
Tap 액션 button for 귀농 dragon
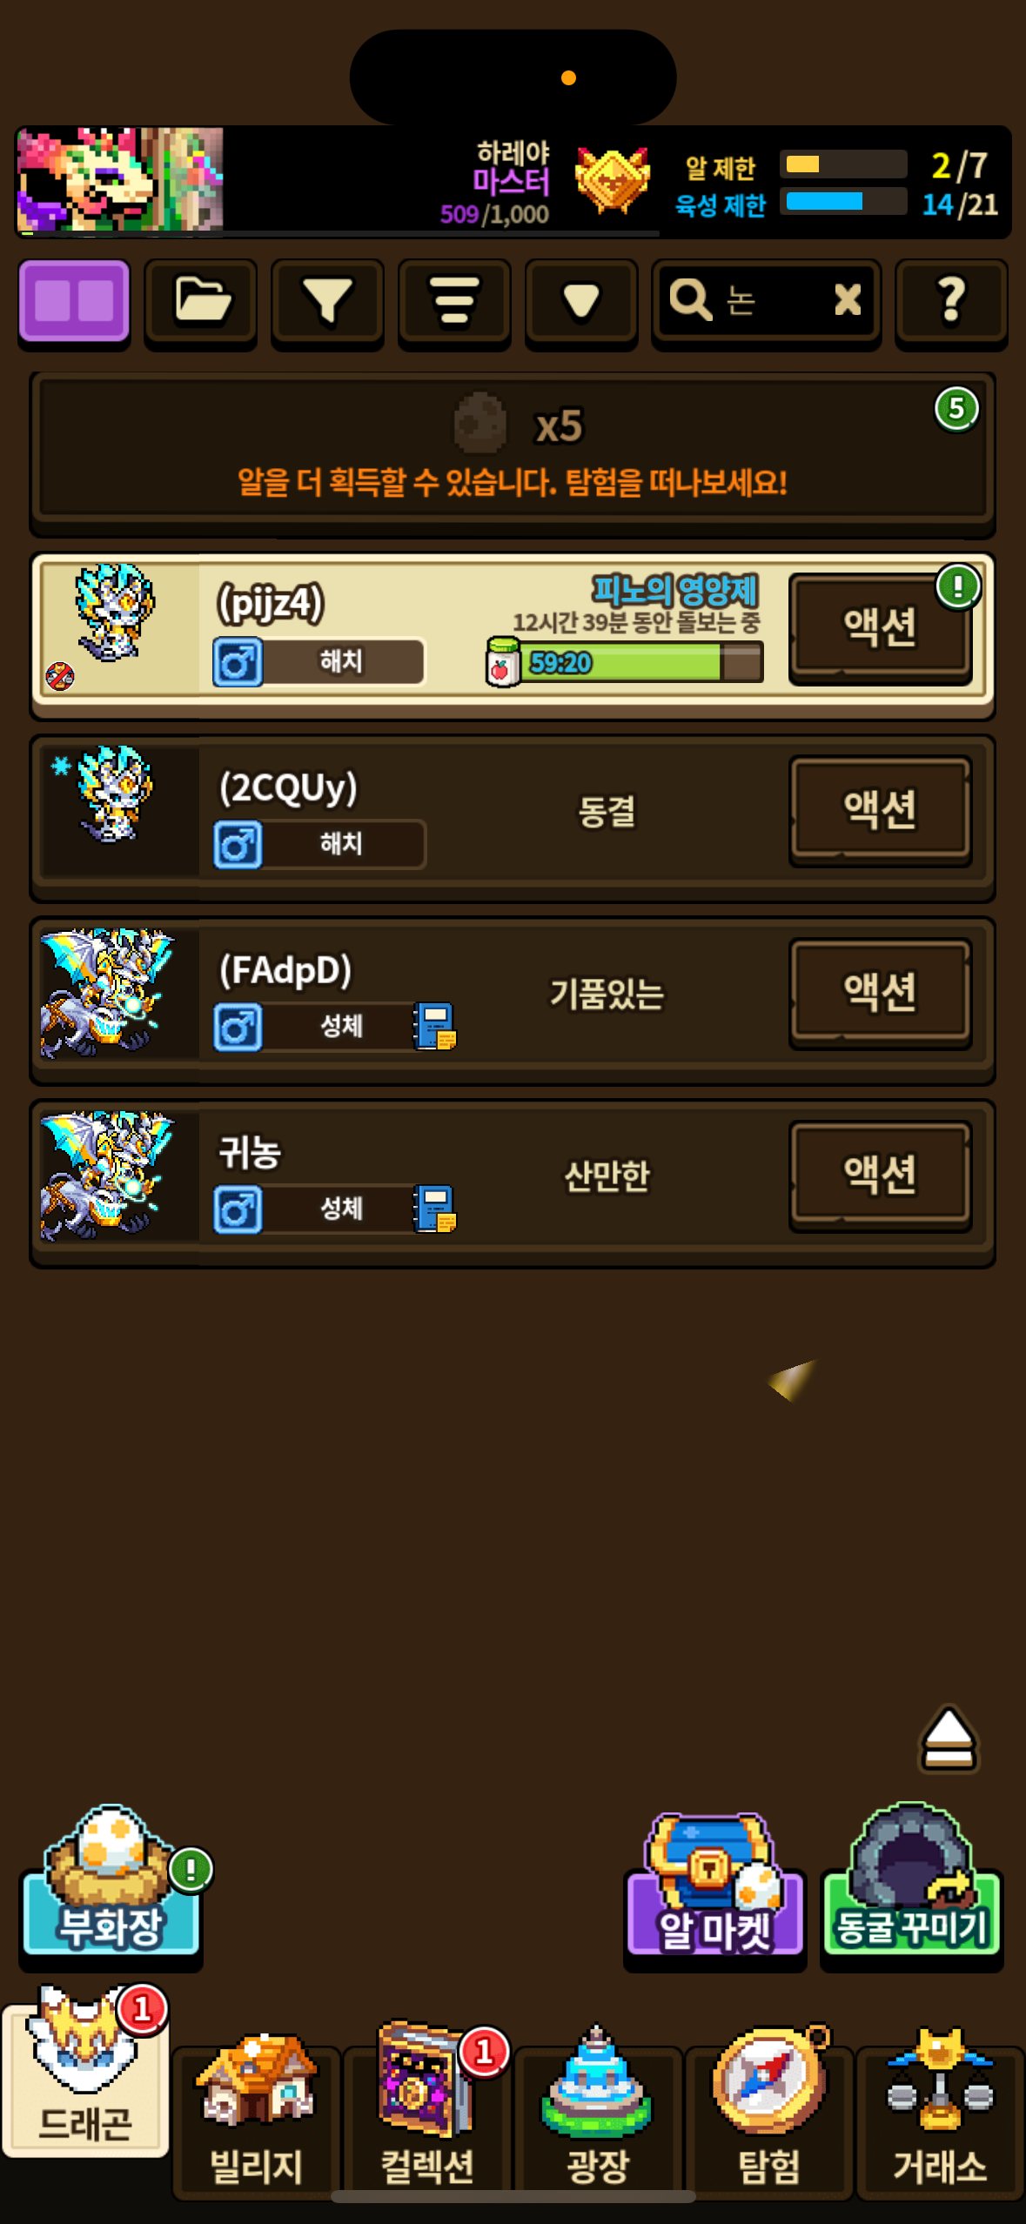coord(880,1175)
